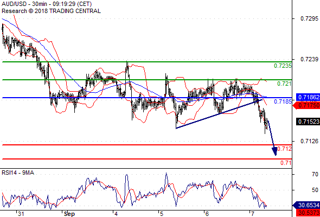Screen dimensions: 320x217
Task: Click the 6 date label on time axis
Action: (207, 214)
